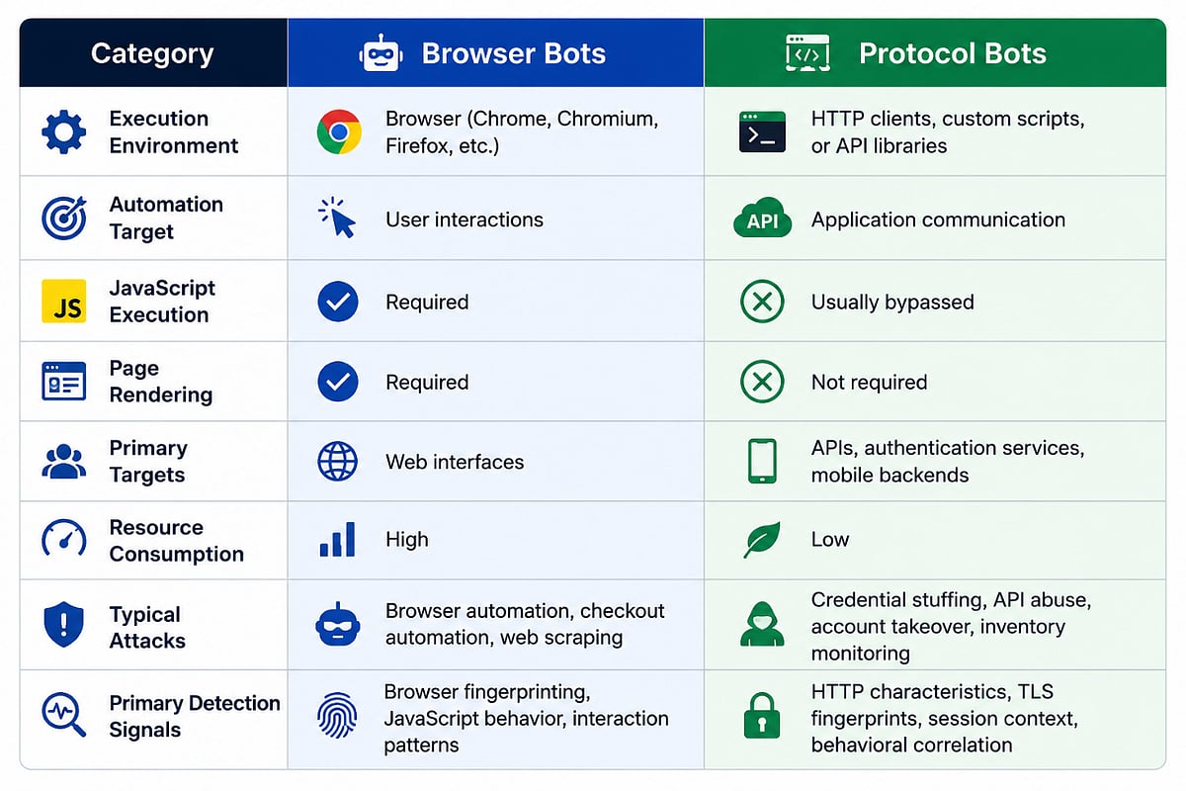Screen dimensions: 1186x791
Task: Click the 'APIs, authentication services, mobile backends' text
Action: [x=948, y=462]
